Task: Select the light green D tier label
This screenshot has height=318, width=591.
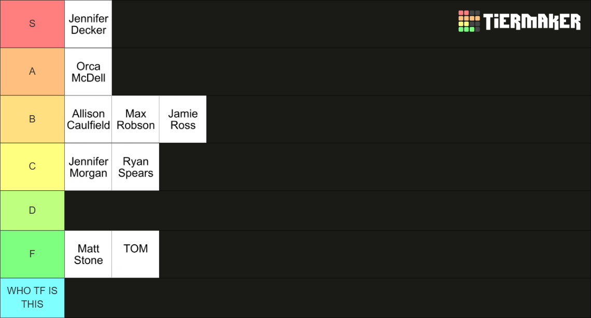Action: tap(32, 211)
